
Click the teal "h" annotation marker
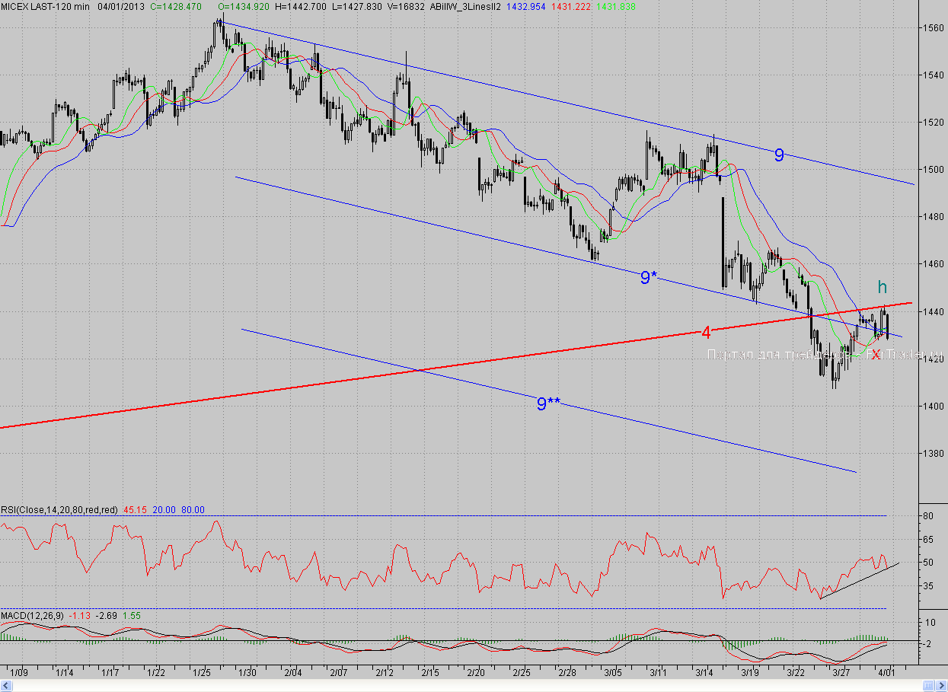click(882, 287)
